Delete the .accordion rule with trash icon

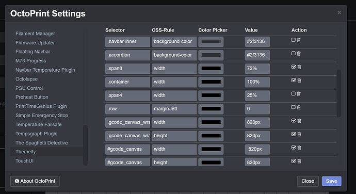coord(299,53)
